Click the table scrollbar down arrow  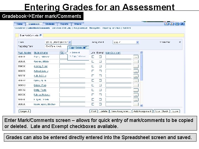pyautogui.click(x=142, y=105)
